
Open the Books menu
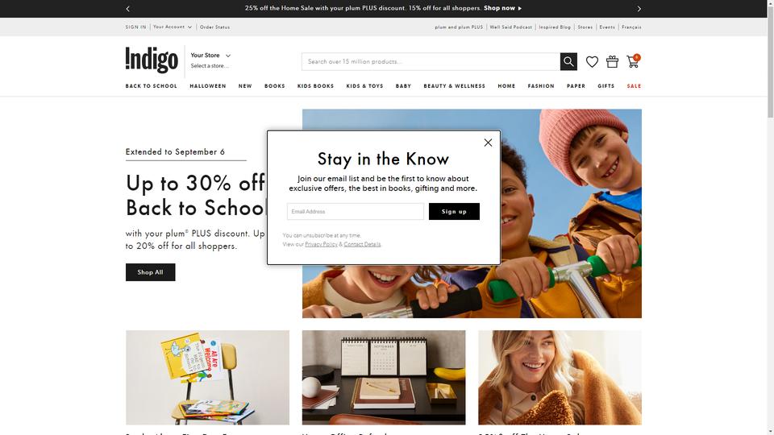274,86
